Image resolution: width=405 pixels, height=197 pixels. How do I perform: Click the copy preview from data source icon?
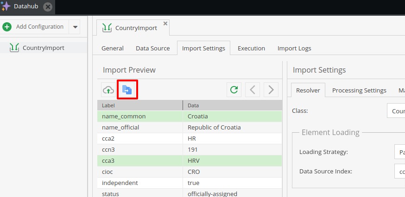coord(127,90)
